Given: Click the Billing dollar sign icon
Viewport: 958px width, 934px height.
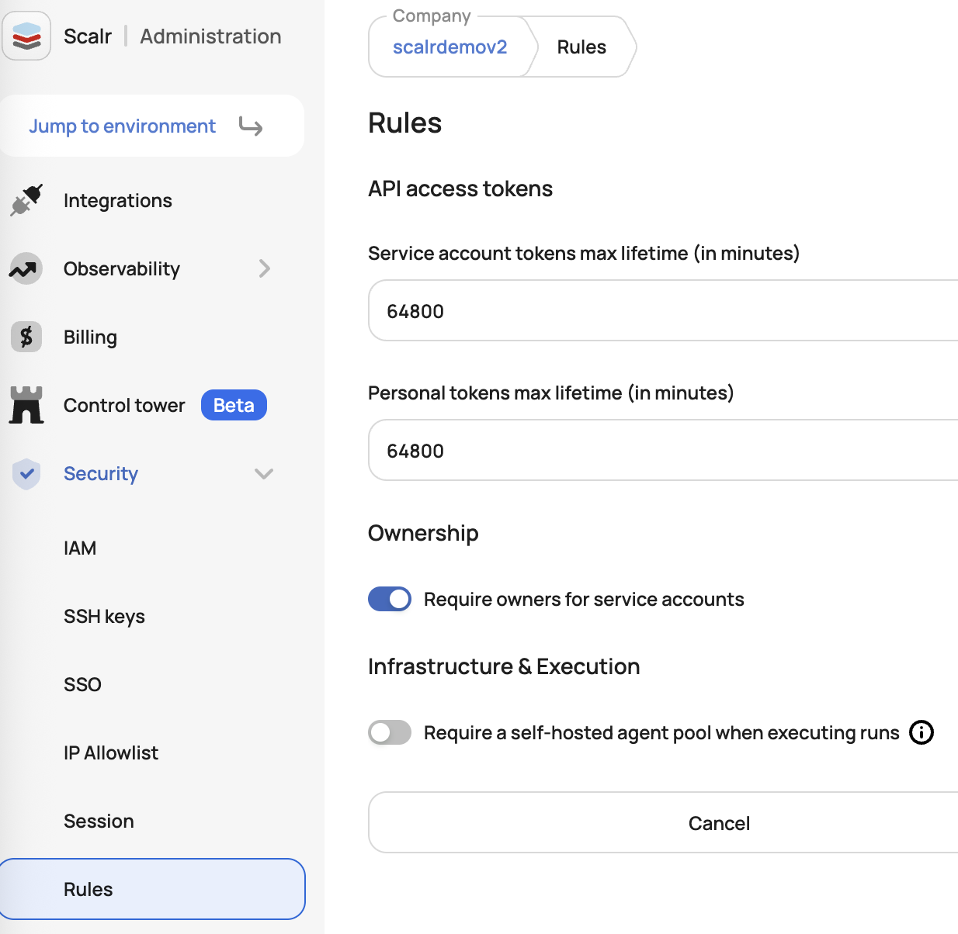Looking at the screenshot, I should pyautogui.click(x=26, y=337).
